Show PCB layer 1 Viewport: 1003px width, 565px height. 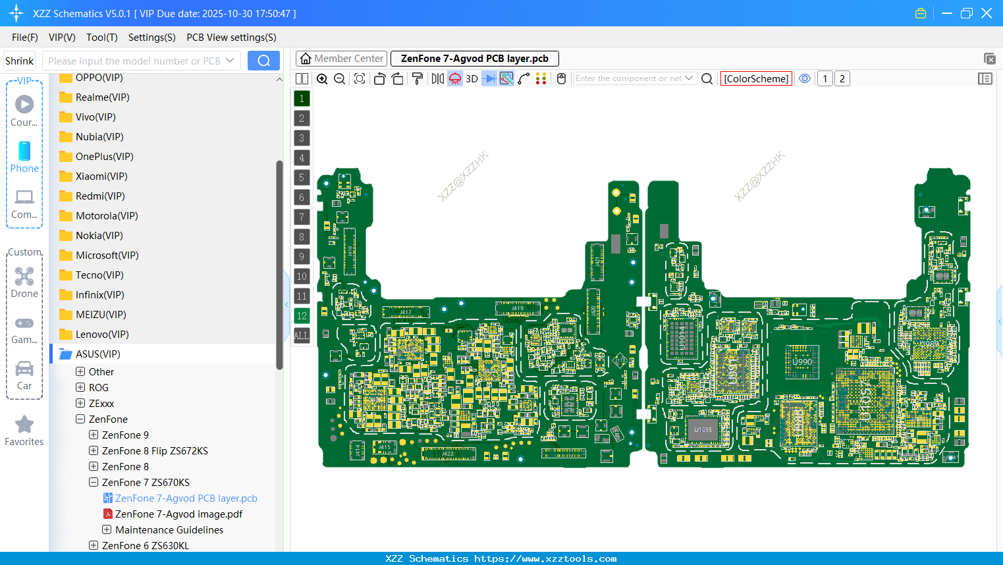coord(302,99)
